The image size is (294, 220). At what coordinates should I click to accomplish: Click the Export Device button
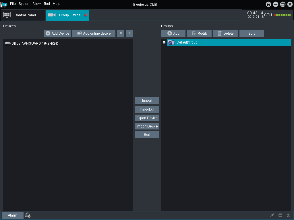click(x=147, y=118)
